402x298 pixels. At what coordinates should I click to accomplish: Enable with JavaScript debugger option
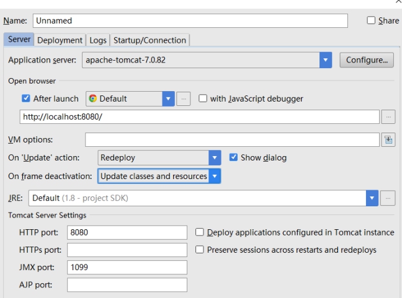(x=201, y=99)
